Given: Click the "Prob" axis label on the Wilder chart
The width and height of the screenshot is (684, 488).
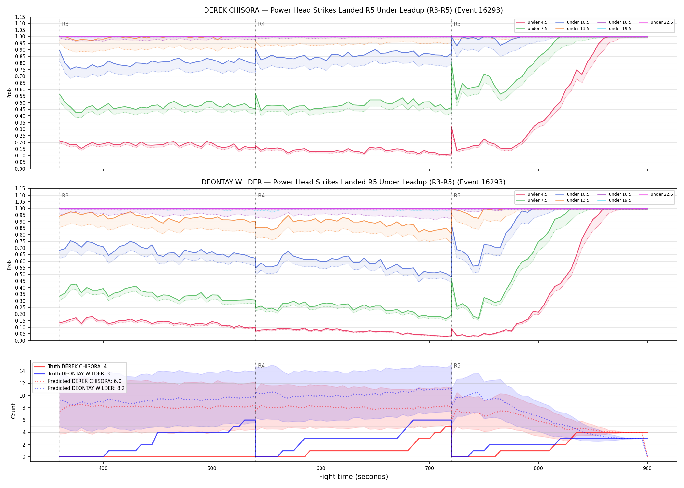Looking at the screenshot, I should pyautogui.click(x=9, y=265).
